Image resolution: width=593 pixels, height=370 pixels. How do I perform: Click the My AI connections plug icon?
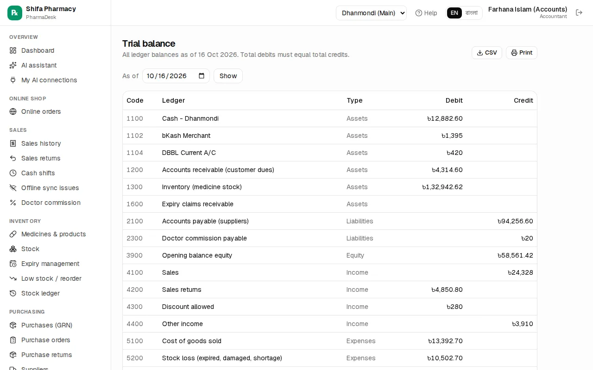[13, 80]
